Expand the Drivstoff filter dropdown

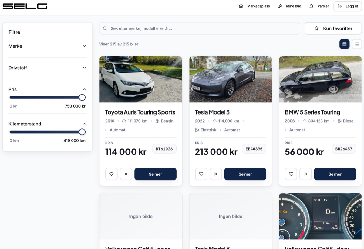[47, 68]
